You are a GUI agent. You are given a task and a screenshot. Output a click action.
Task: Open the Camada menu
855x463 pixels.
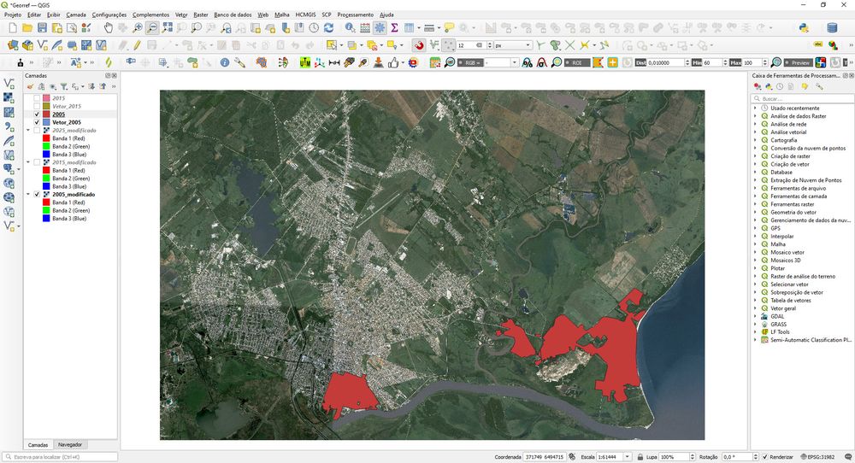[76, 15]
